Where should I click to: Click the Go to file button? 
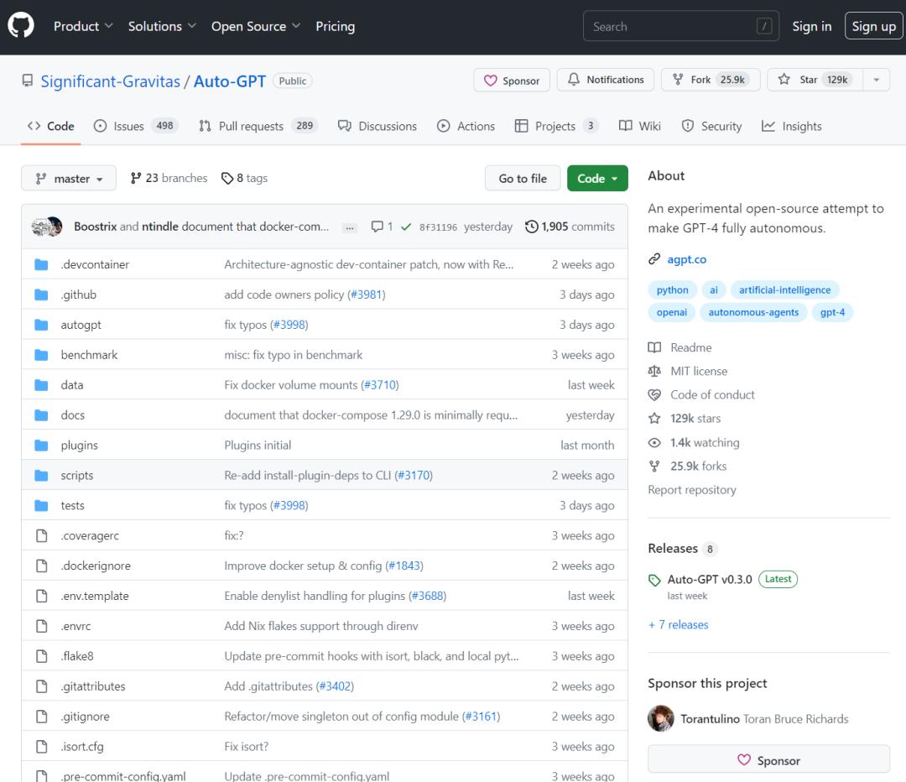[523, 179]
